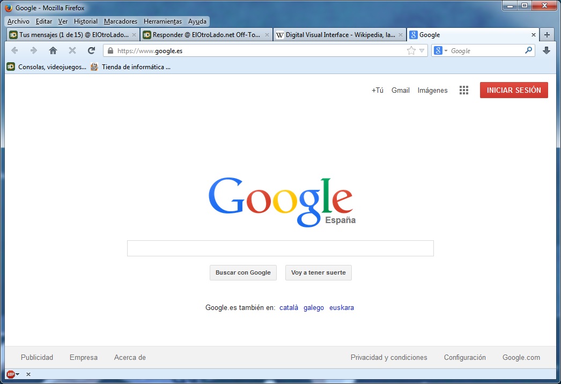Open the URL history dropdown arrow
561x384 pixels.
point(422,51)
